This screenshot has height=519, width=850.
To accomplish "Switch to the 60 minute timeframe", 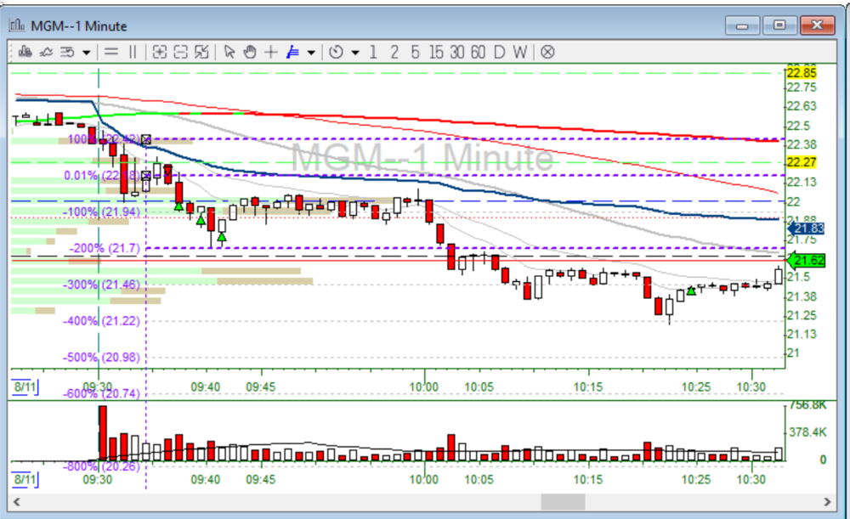I will pyautogui.click(x=478, y=52).
